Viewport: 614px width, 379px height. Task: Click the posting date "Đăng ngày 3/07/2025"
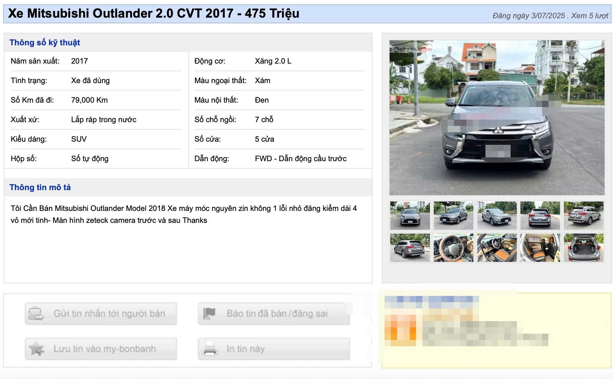(529, 16)
